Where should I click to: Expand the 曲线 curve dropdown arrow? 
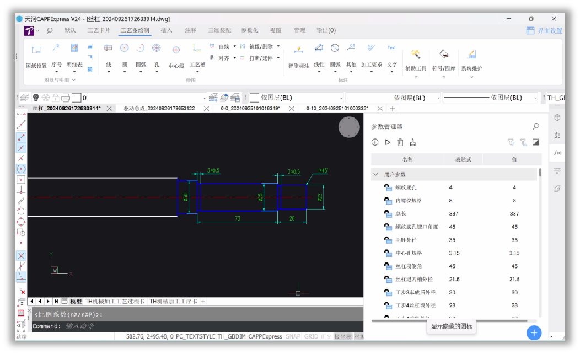pos(234,46)
